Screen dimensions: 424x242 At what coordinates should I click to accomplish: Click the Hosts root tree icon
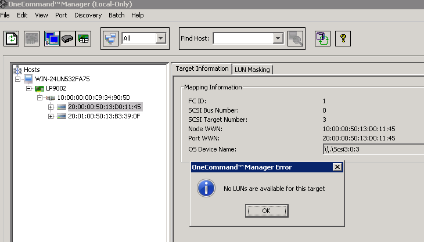pyautogui.click(x=17, y=70)
